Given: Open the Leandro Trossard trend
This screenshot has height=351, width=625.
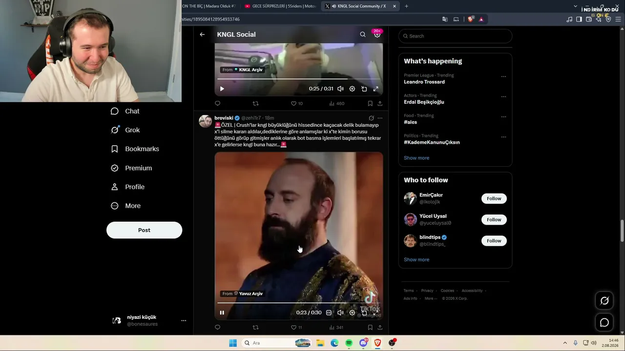Looking at the screenshot, I should pos(424,82).
